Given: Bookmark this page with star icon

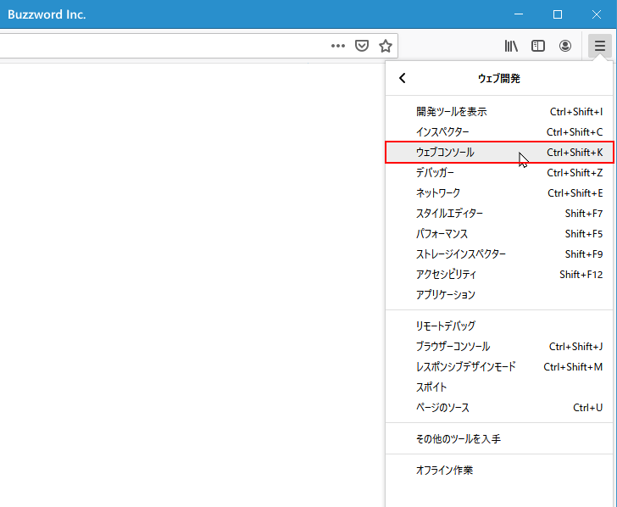Looking at the screenshot, I should tap(385, 46).
